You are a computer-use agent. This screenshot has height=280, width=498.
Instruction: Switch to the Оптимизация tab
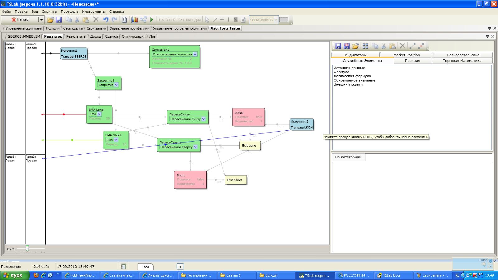pyautogui.click(x=134, y=36)
